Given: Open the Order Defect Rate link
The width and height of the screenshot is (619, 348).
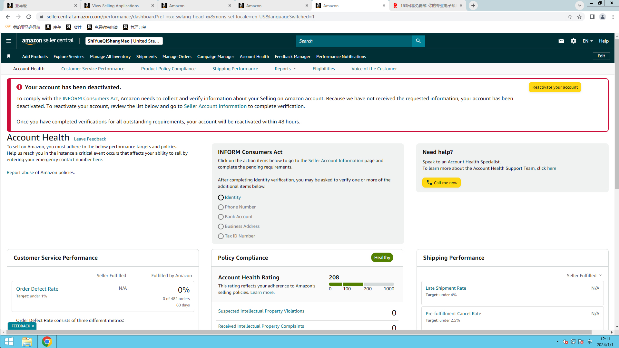Looking at the screenshot, I should coord(37,289).
